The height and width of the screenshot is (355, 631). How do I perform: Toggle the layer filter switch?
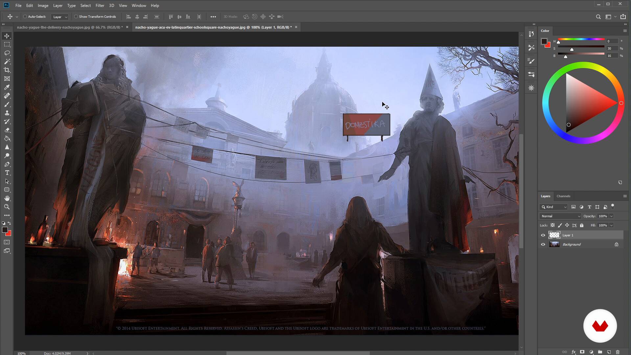pyautogui.click(x=613, y=206)
